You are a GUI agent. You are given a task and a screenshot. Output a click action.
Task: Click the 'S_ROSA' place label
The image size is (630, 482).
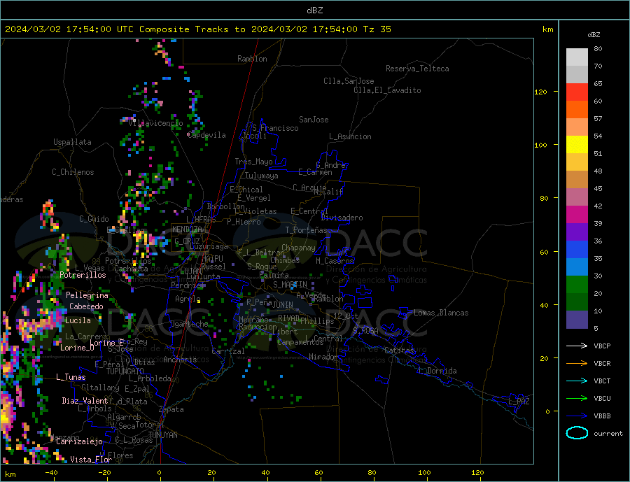tap(365, 331)
